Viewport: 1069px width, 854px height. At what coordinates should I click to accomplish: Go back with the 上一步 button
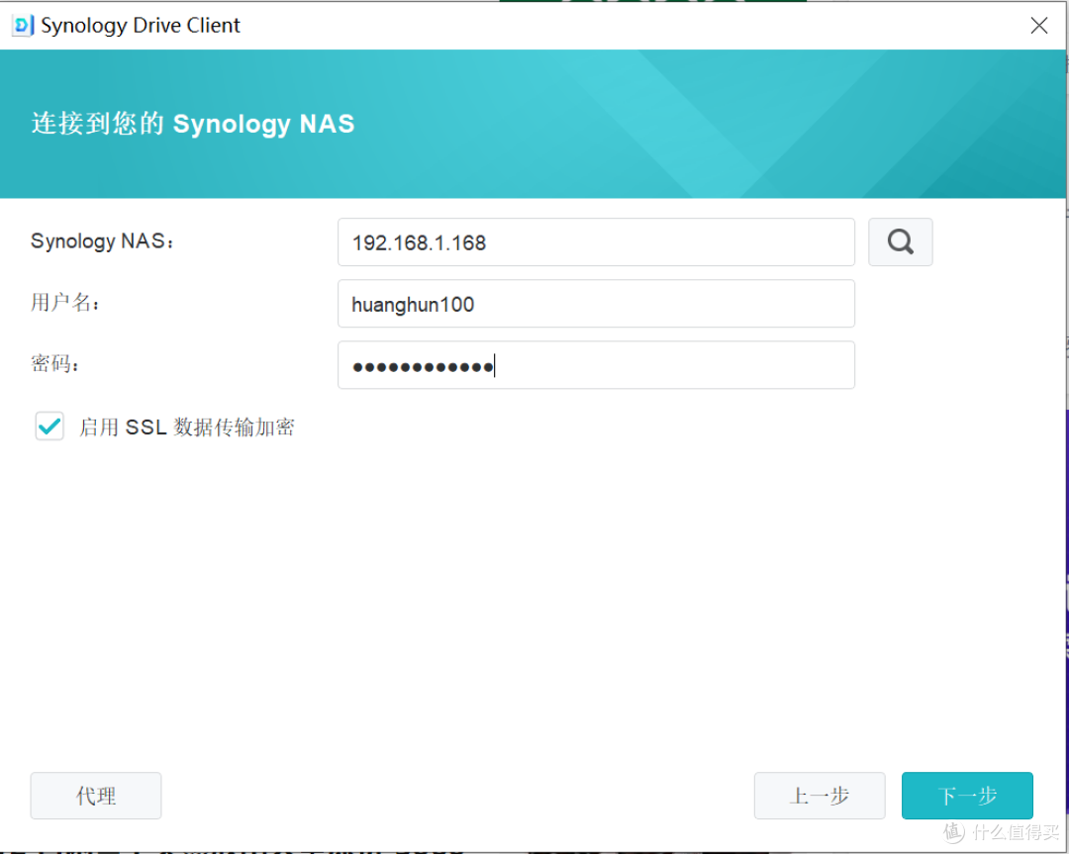tap(820, 796)
